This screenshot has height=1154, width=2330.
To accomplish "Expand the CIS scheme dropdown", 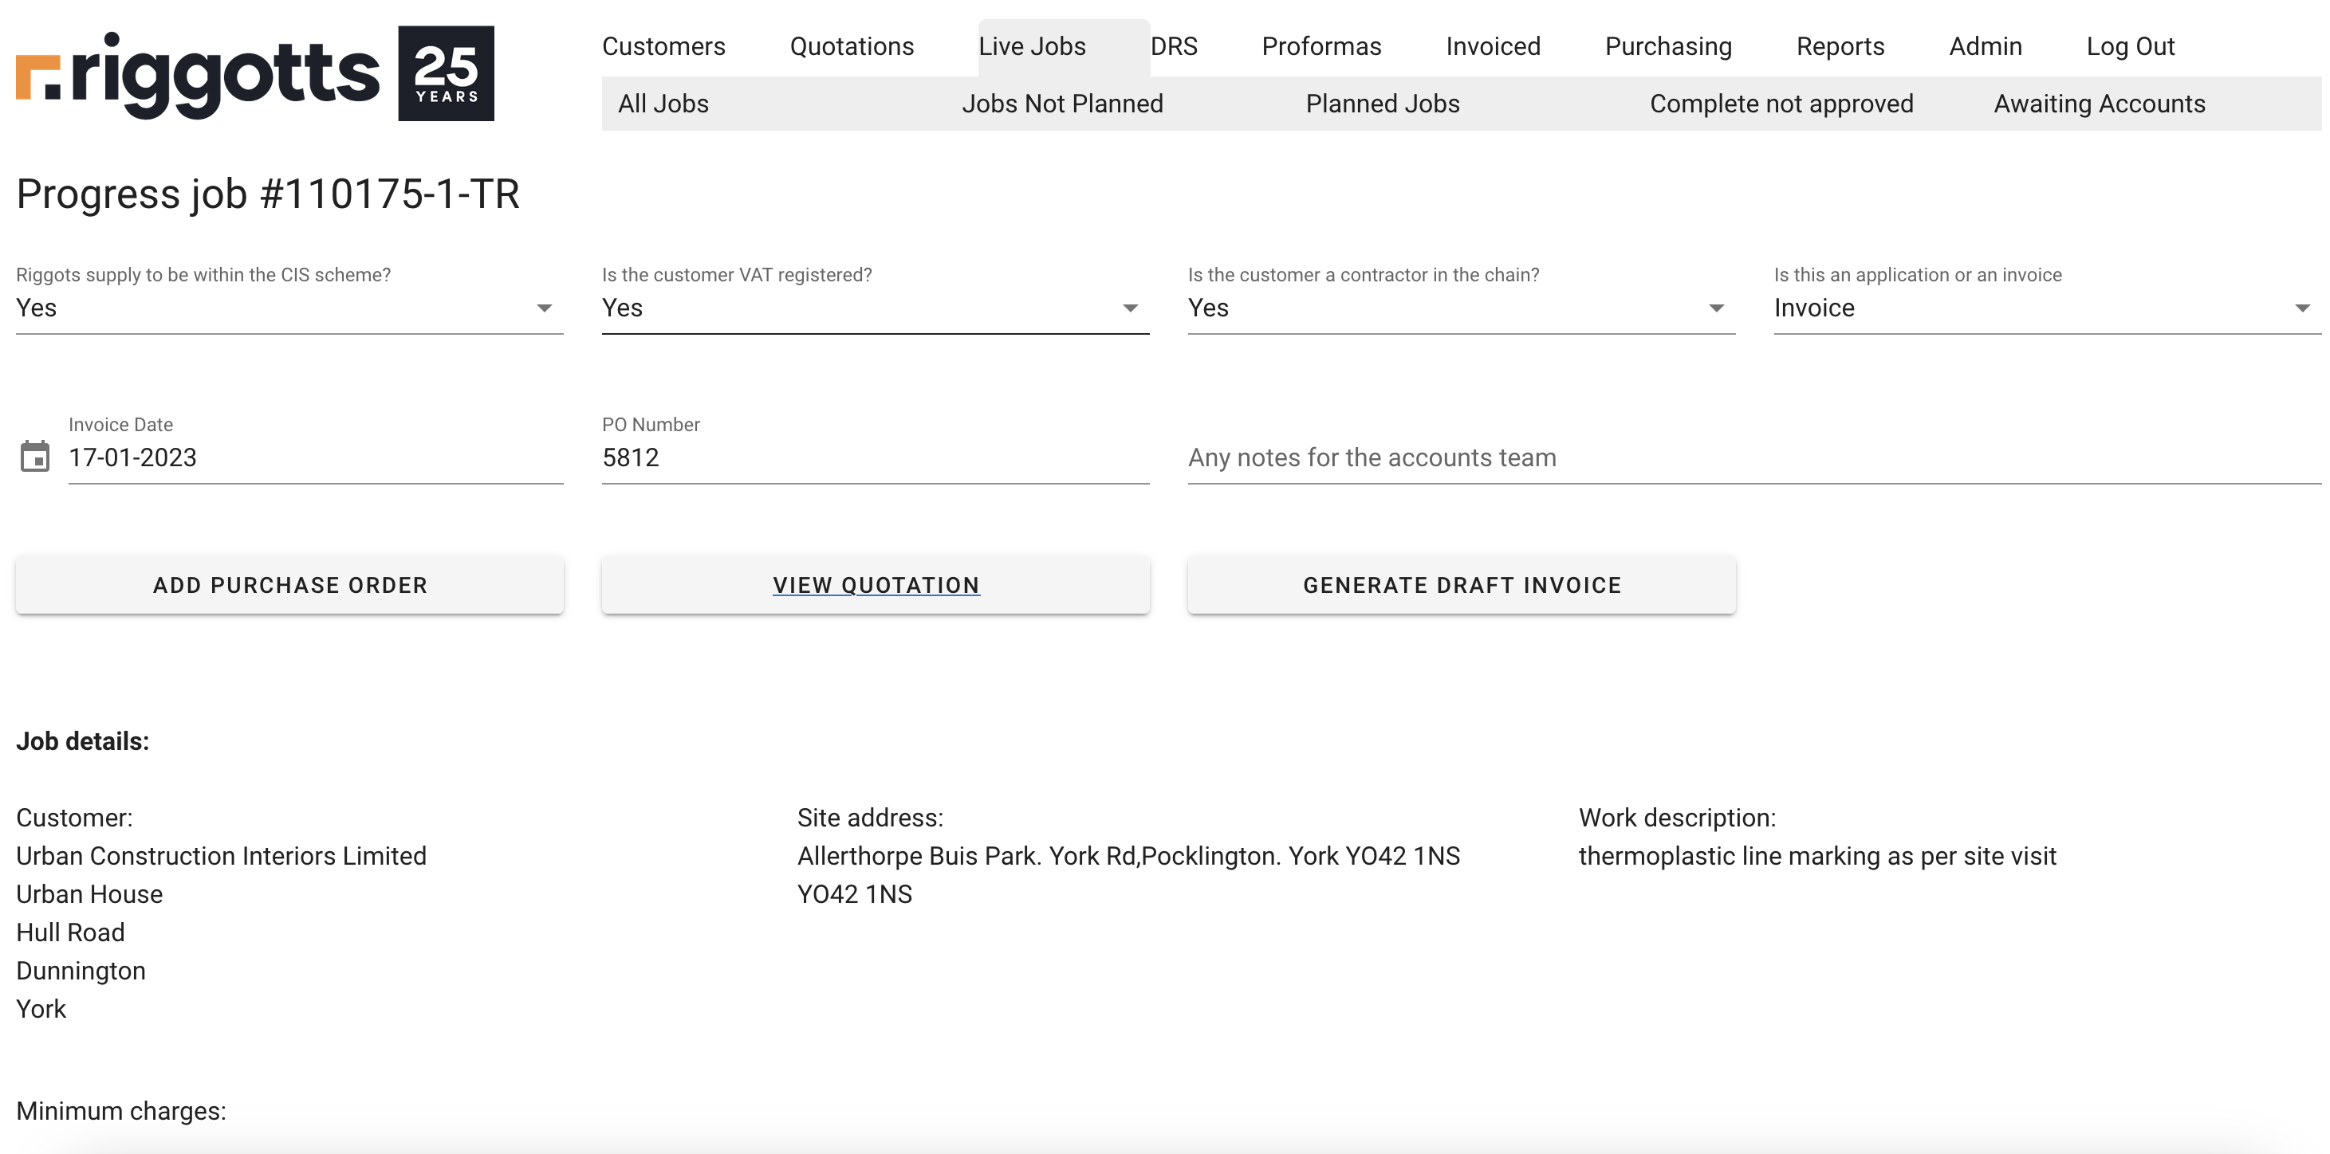I will 289,308.
